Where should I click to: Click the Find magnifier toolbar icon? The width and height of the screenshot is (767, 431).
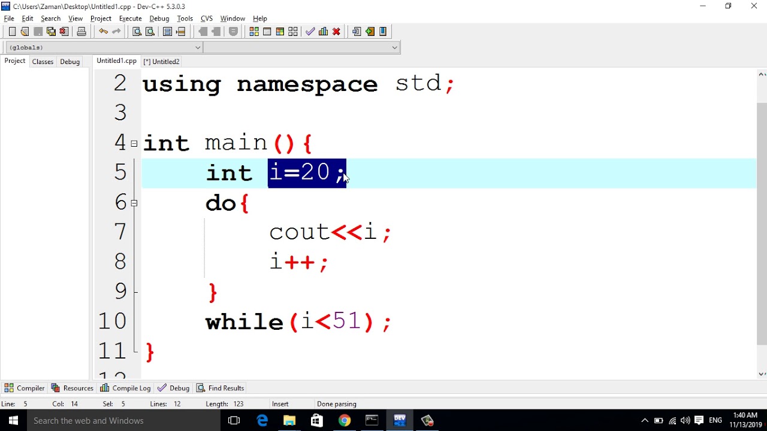tap(137, 32)
